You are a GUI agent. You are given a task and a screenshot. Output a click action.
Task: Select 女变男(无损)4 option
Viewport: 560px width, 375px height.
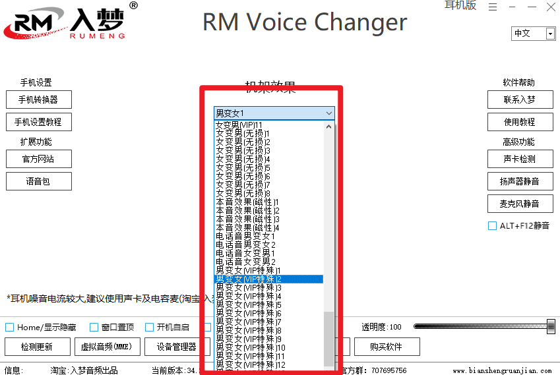click(269, 159)
